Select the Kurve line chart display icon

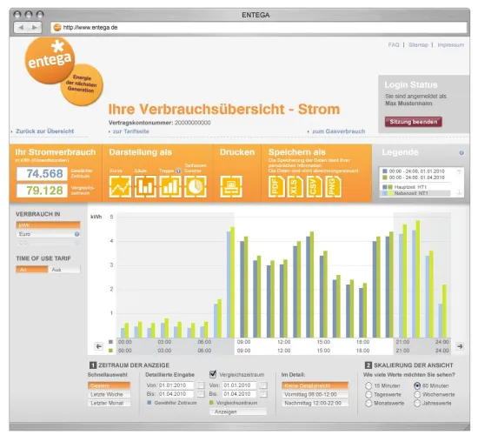click(x=120, y=186)
